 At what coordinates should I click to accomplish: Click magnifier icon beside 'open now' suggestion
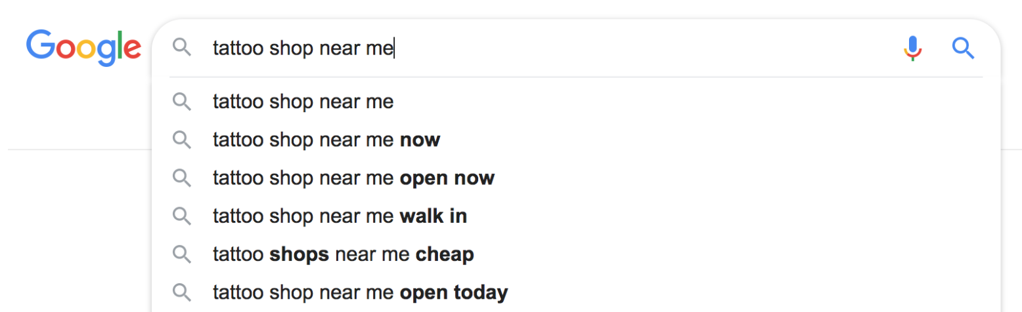point(181,178)
